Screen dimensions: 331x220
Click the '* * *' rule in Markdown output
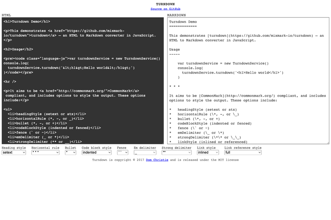pyautogui.click(x=174, y=87)
